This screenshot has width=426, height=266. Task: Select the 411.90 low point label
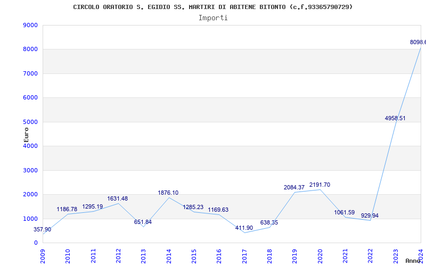pos(244,228)
